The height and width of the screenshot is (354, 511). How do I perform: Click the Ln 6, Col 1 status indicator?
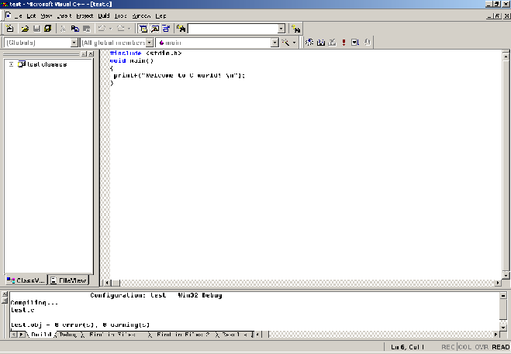pos(407,347)
